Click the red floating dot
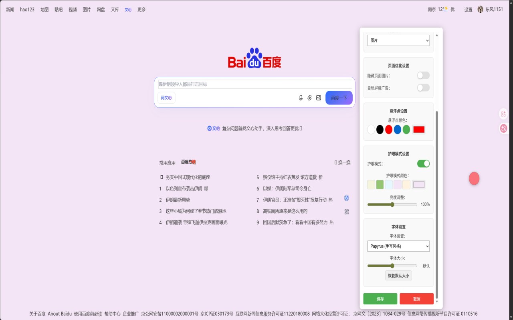 click(474, 178)
